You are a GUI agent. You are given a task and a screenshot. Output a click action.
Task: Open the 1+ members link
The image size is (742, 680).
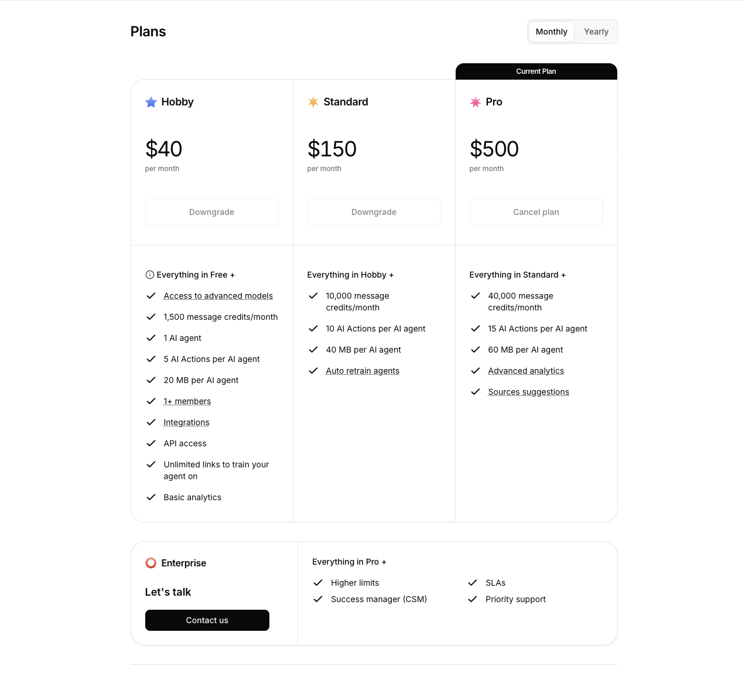tap(187, 401)
